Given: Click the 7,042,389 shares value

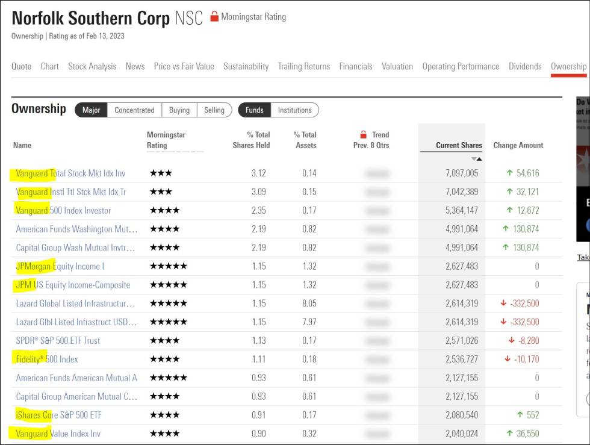Looking at the screenshot, I should click(462, 192).
